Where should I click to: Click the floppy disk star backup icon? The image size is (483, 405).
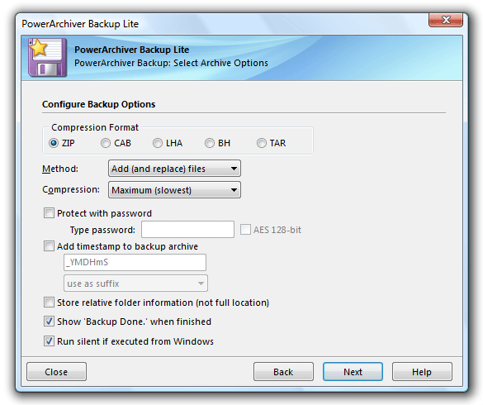[x=48, y=57]
